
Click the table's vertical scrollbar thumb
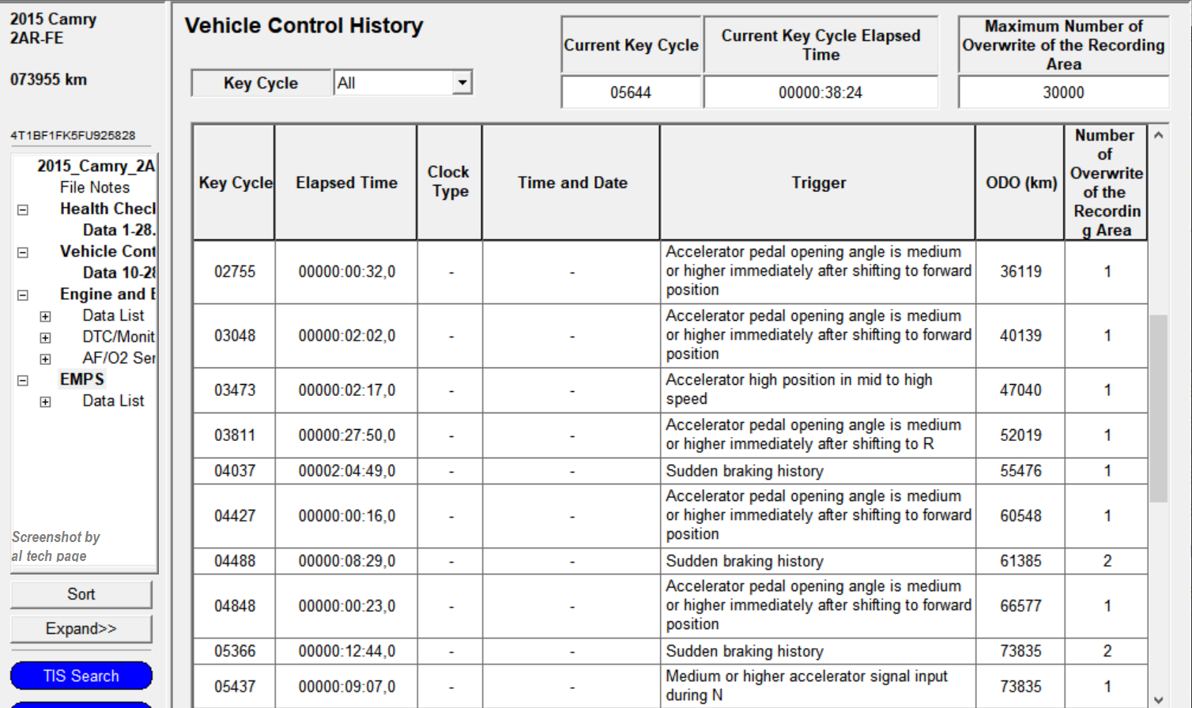[1158, 408]
